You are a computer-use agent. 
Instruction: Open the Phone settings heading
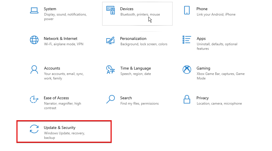pos(202,9)
